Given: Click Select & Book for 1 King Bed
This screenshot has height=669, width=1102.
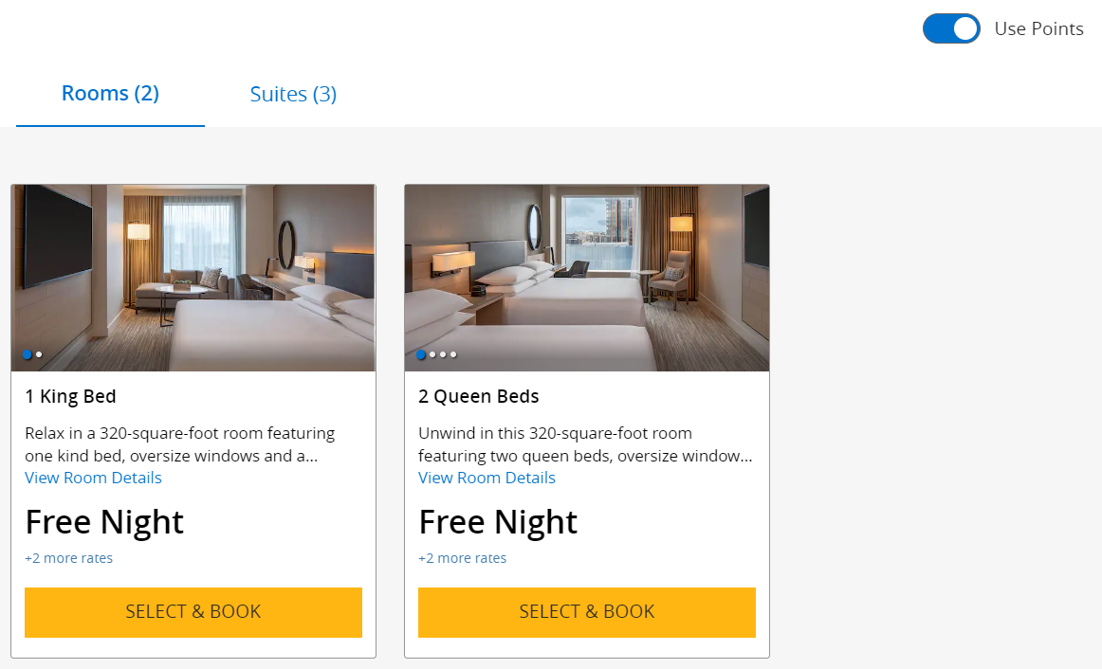Looking at the screenshot, I should click(x=193, y=612).
